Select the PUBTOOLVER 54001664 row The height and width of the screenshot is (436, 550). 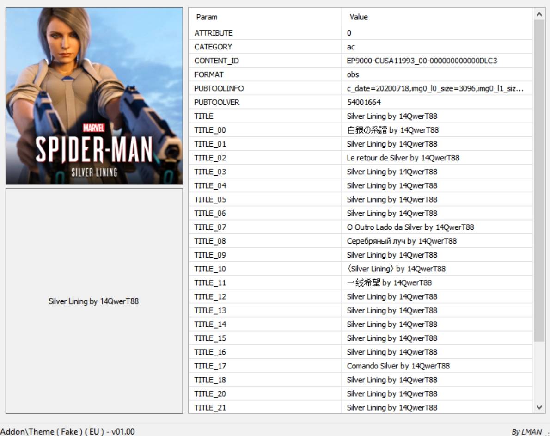tap(216, 102)
